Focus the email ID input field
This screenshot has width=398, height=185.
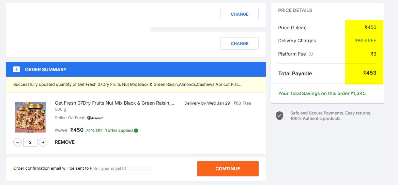[121, 169]
